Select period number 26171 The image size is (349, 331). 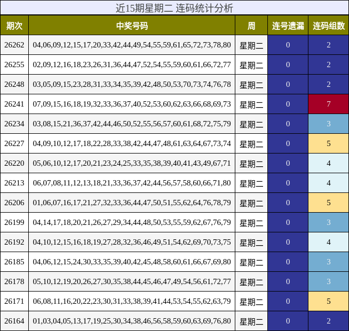pyautogui.click(x=14, y=301)
